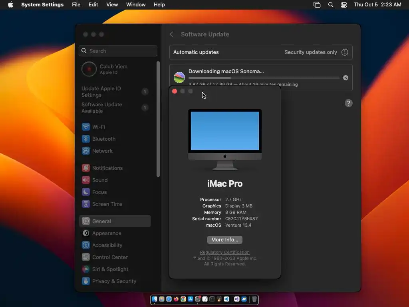409x307 pixels.
Task: Open the Wi-Fi settings pane
Action: tap(115, 127)
